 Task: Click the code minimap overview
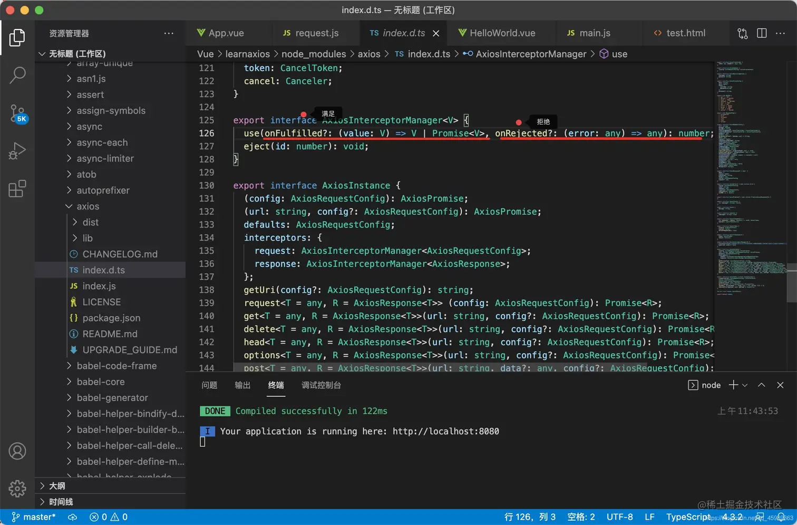751,216
